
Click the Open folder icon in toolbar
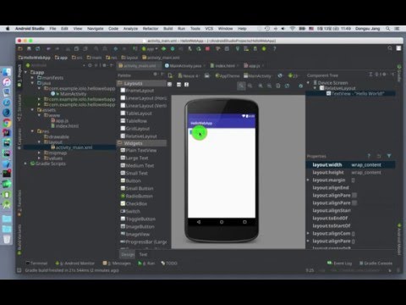(20, 49)
